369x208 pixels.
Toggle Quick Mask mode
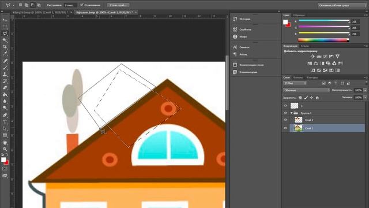[5, 169]
